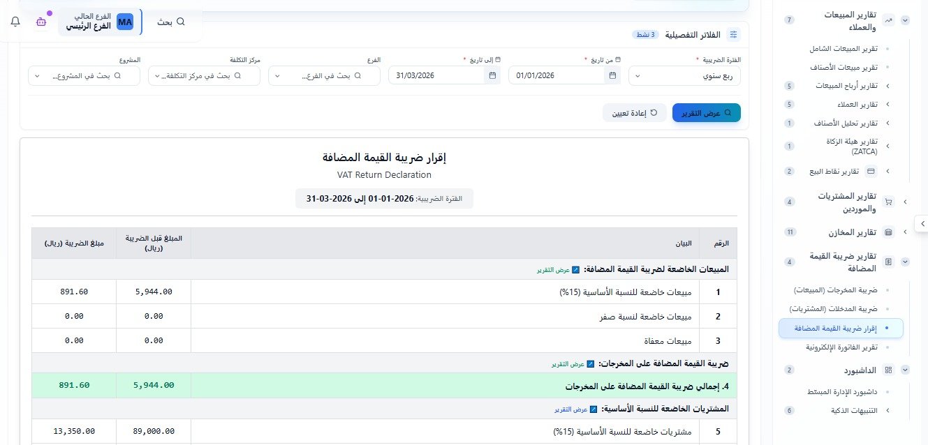928x445 pixels.
Task: Open the AI assistant robot icon
Action: point(41,22)
